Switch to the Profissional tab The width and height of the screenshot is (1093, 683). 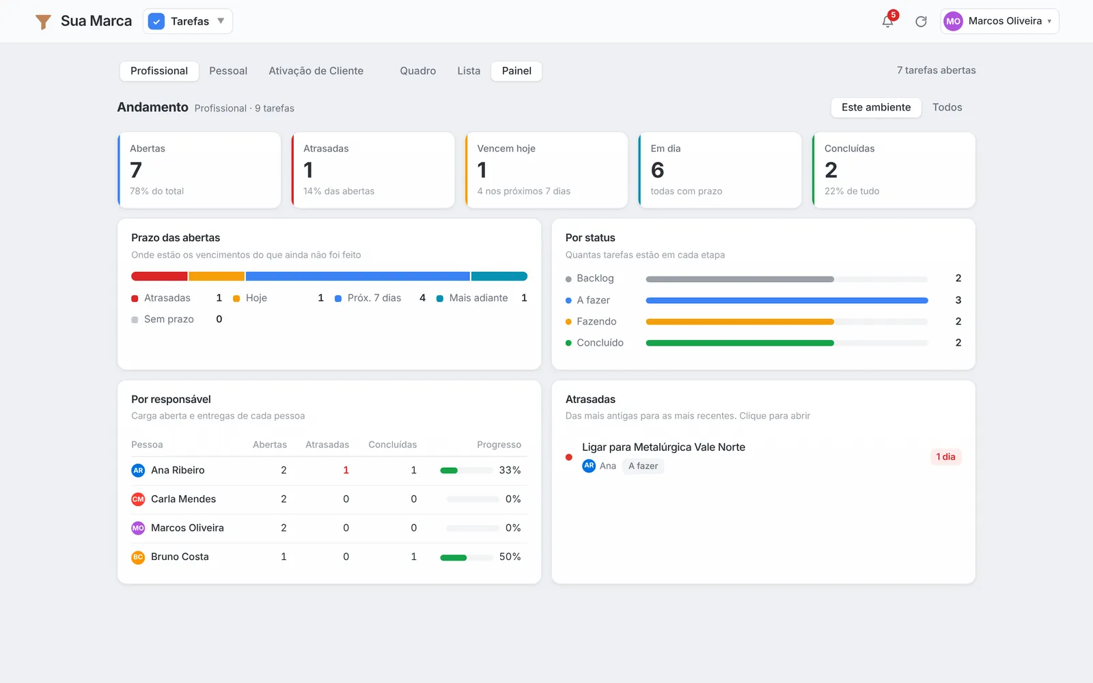pos(159,71)
